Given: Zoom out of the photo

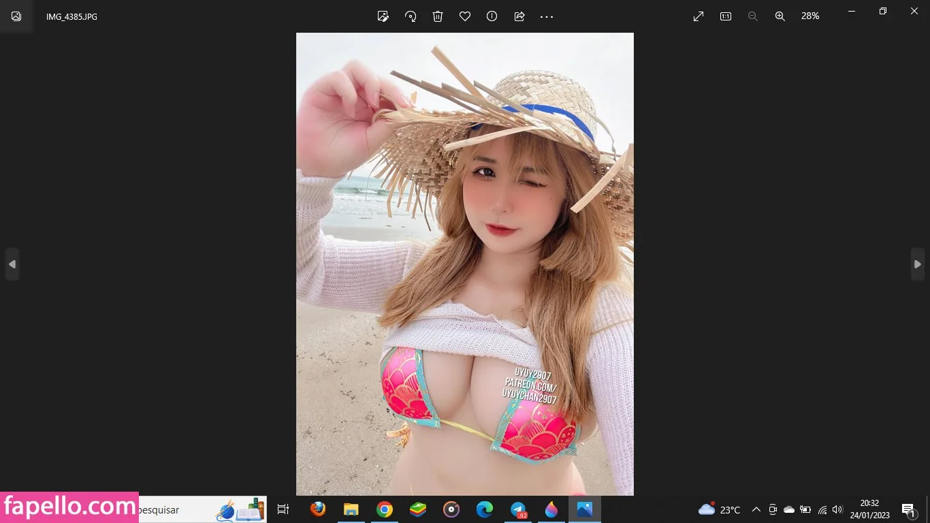Looking at the screenshot, I should coord(753,16).
